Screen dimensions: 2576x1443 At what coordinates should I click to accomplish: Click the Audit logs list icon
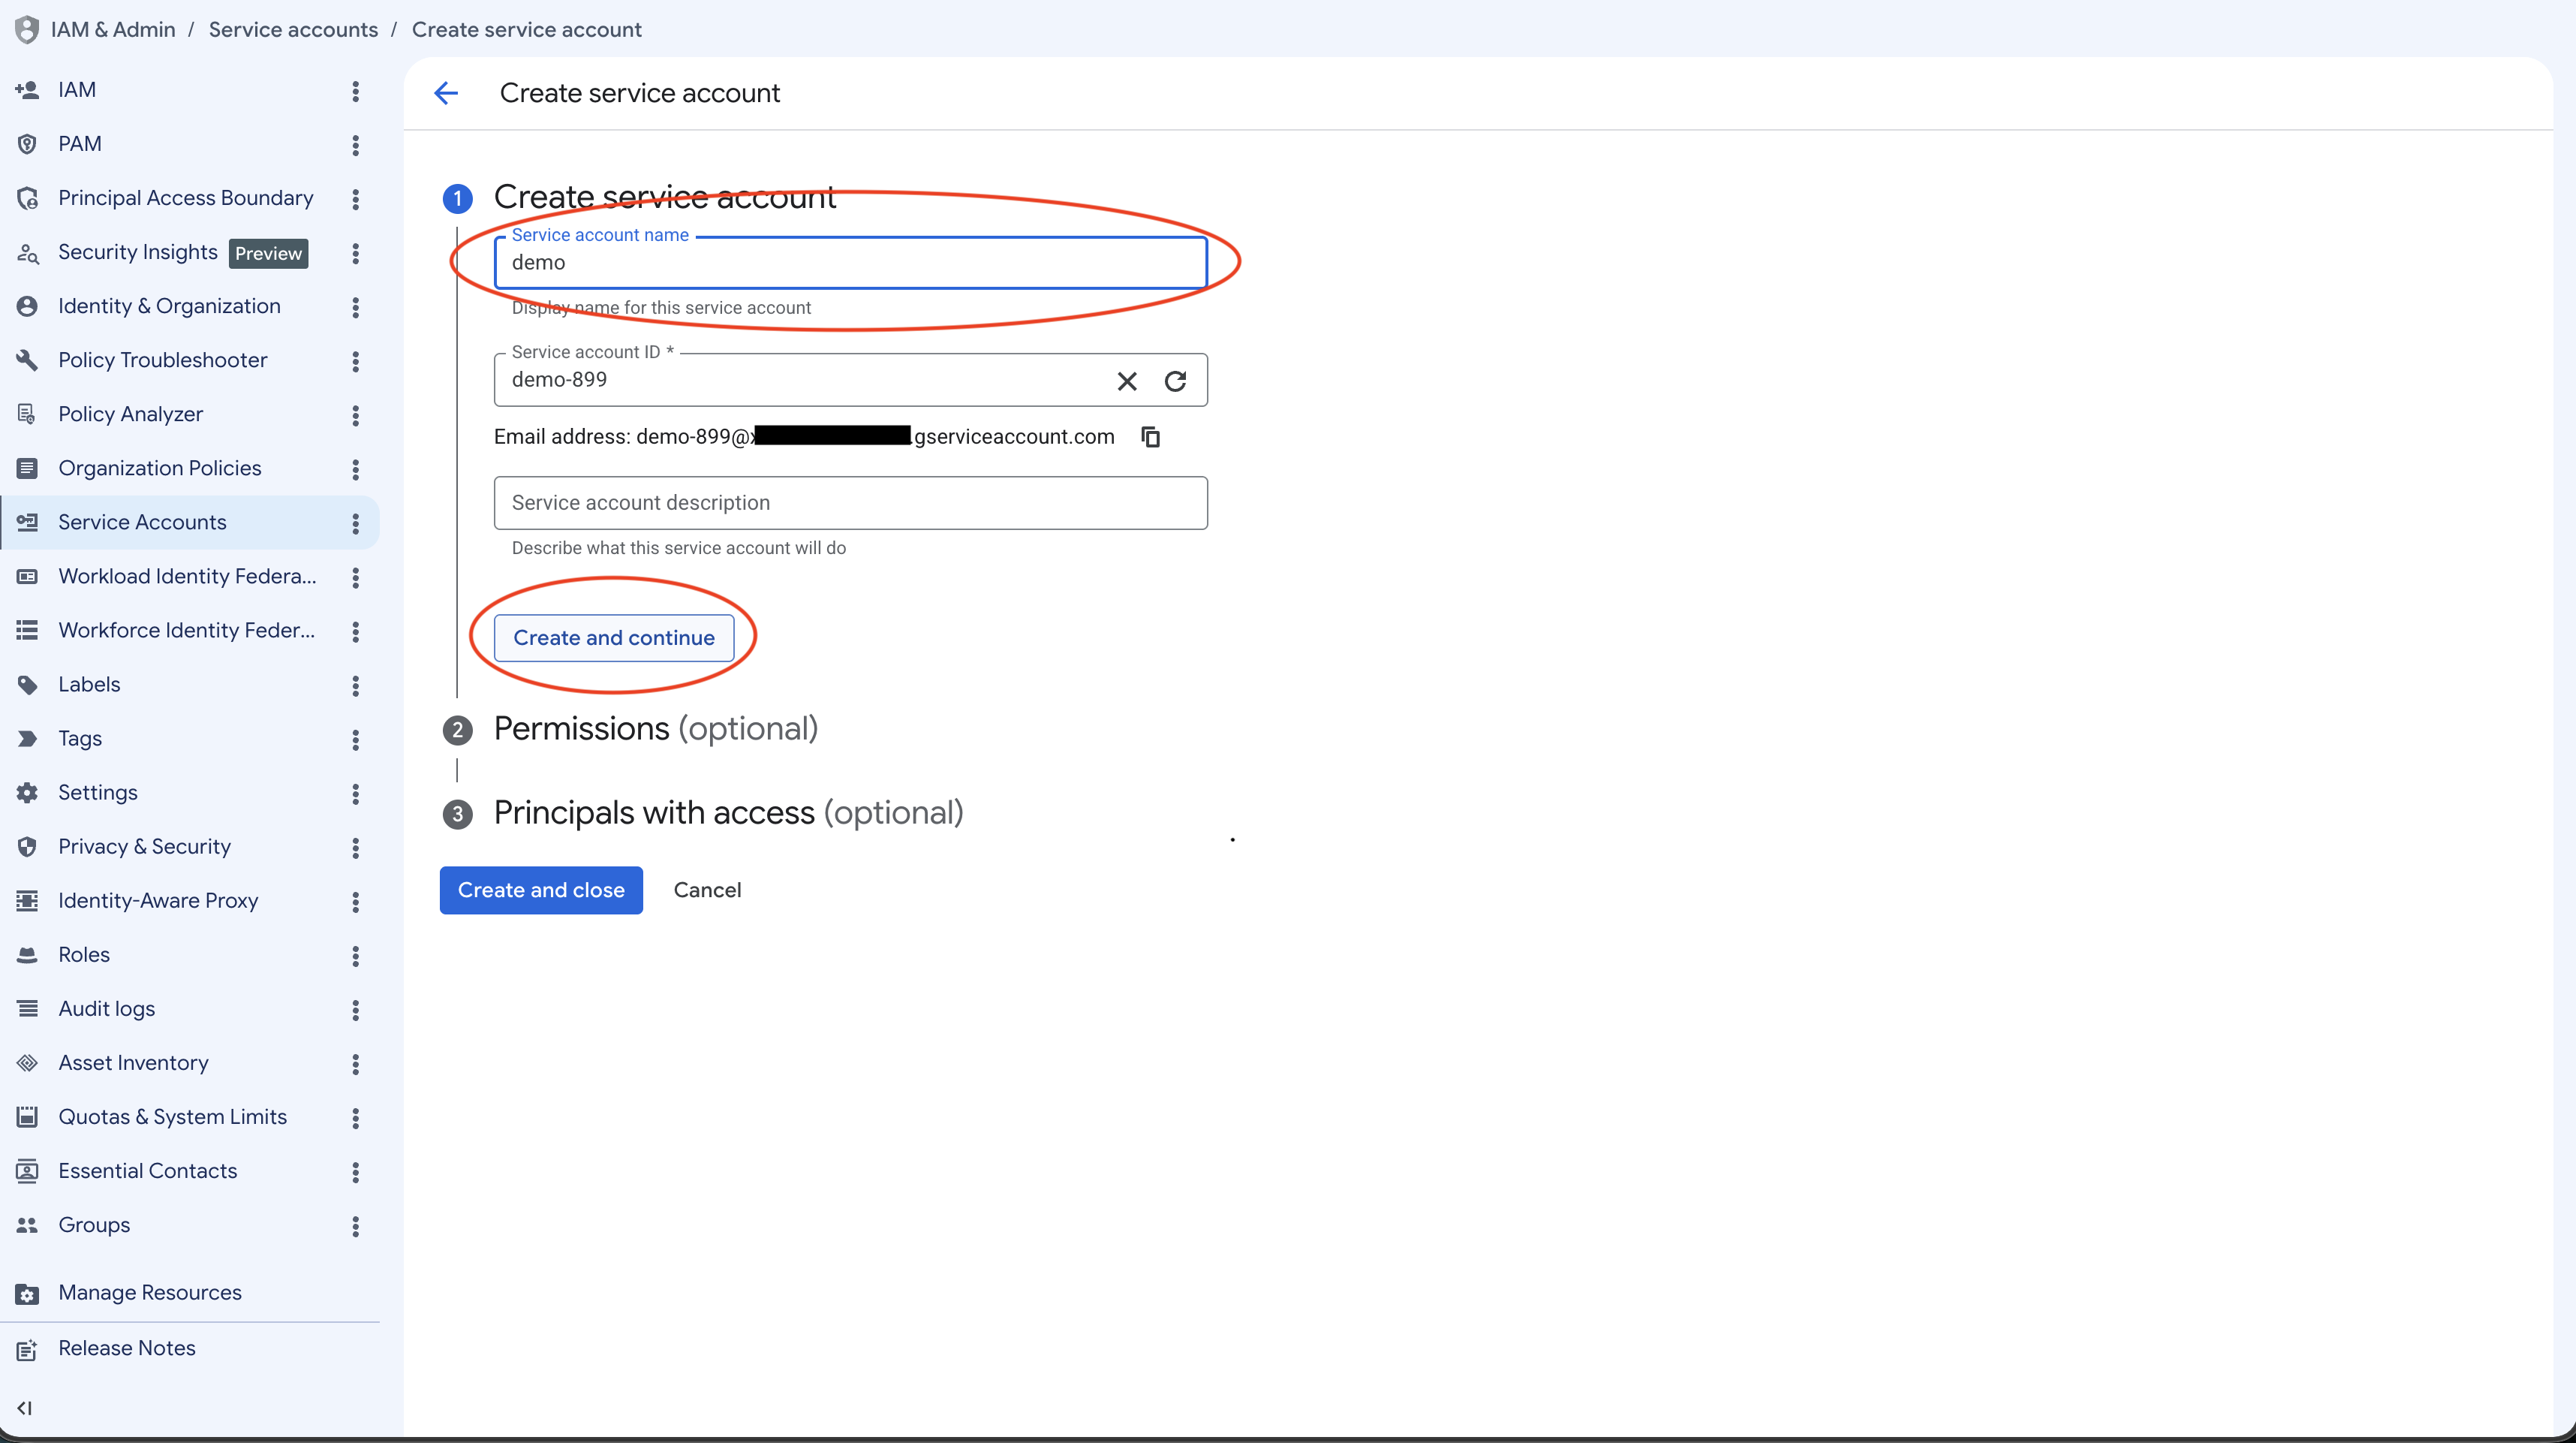(x=27, y=1009)
